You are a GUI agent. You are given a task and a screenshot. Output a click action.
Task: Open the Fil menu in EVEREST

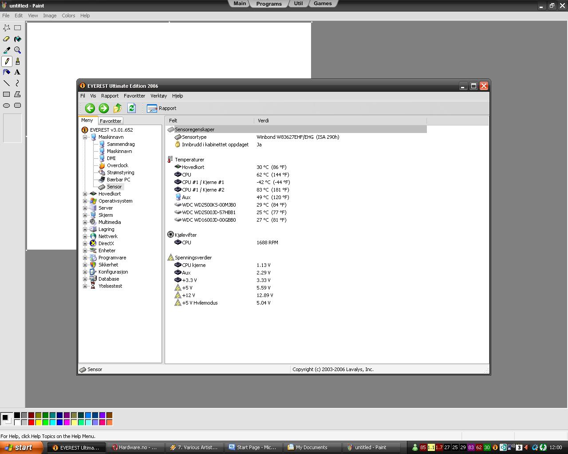[x=83, y=96]
